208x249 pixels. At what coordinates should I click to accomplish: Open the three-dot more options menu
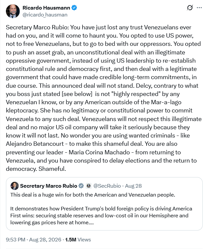tap(199, 8)
